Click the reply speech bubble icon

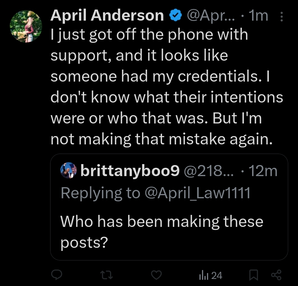point(57,275)
